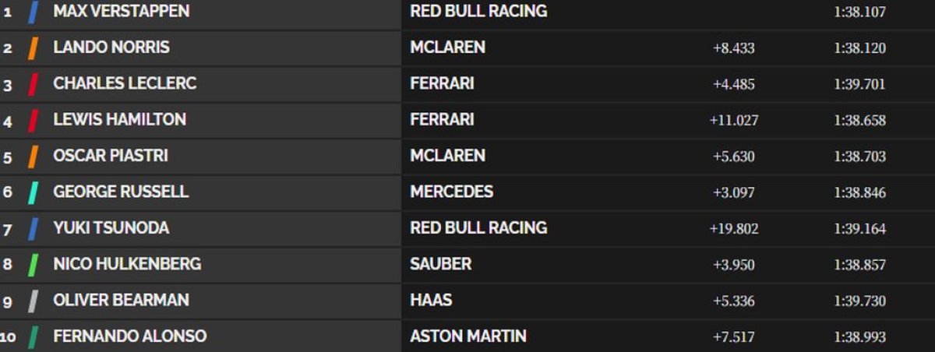Click the blue team stripe beside Yuki Tsunoda
Viewport: 935px width, 352px height.
33,229
